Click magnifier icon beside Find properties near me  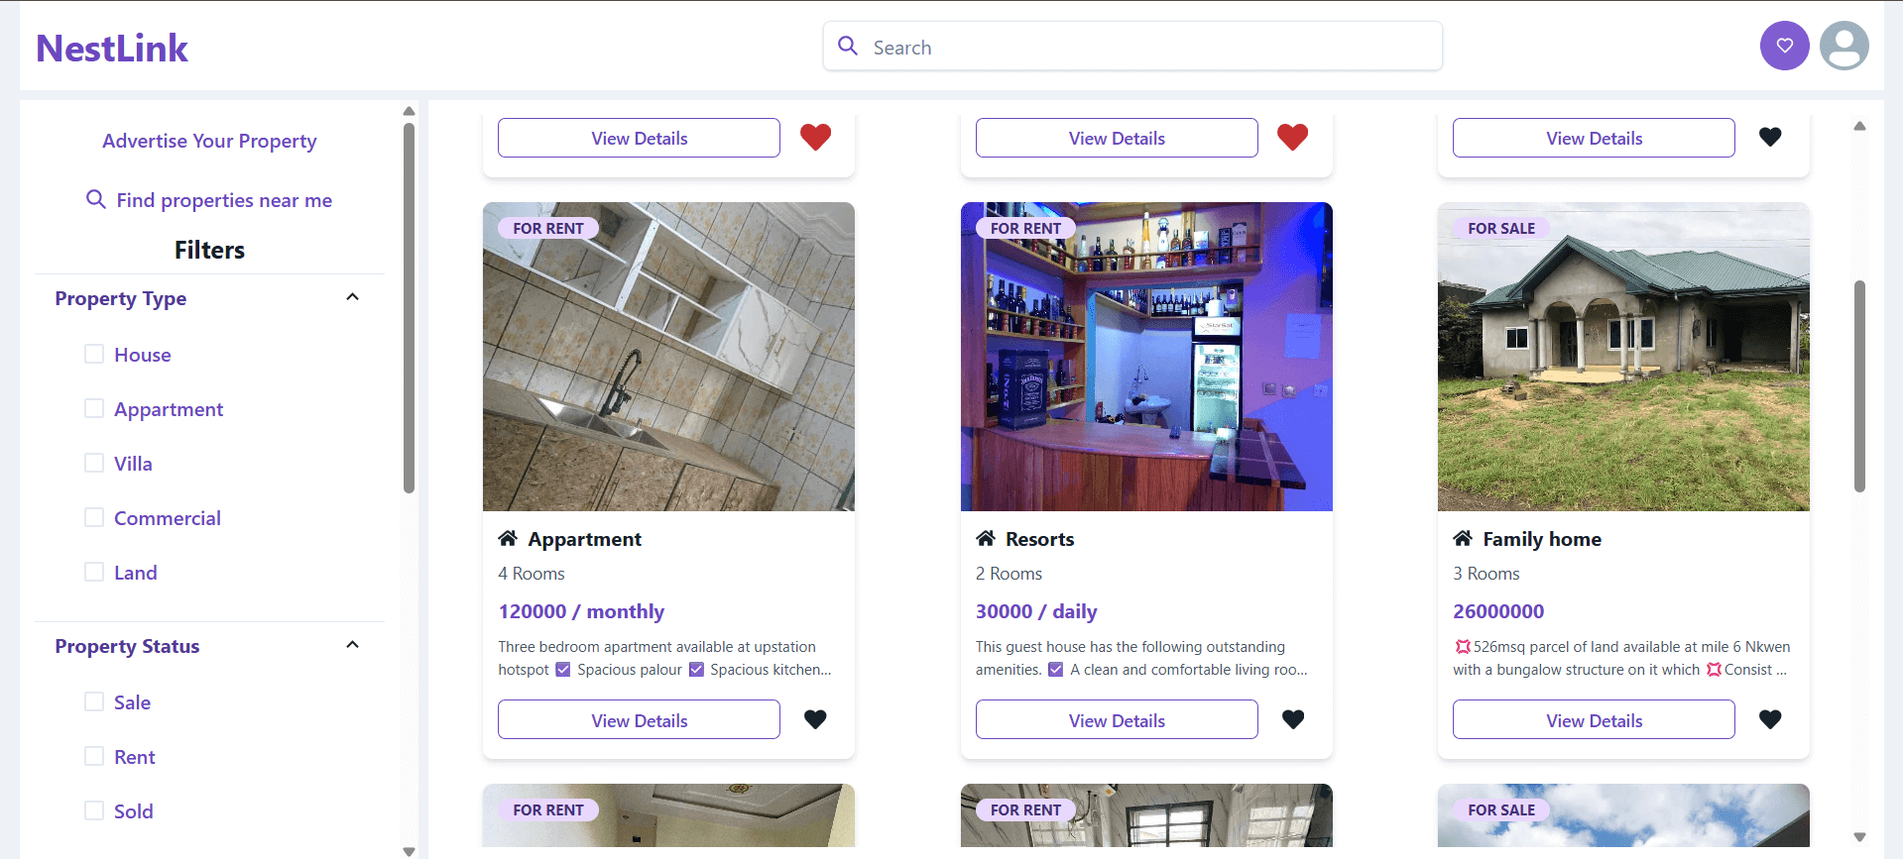pyautogui.click(x=96, y=199)
